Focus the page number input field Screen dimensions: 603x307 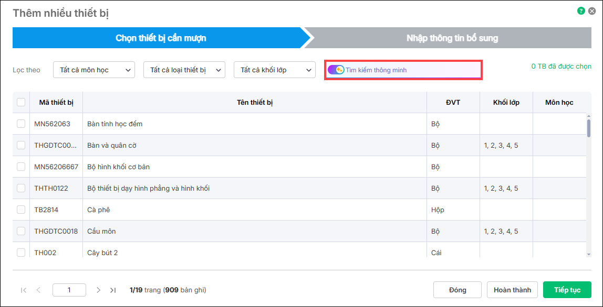pos(69,290)
